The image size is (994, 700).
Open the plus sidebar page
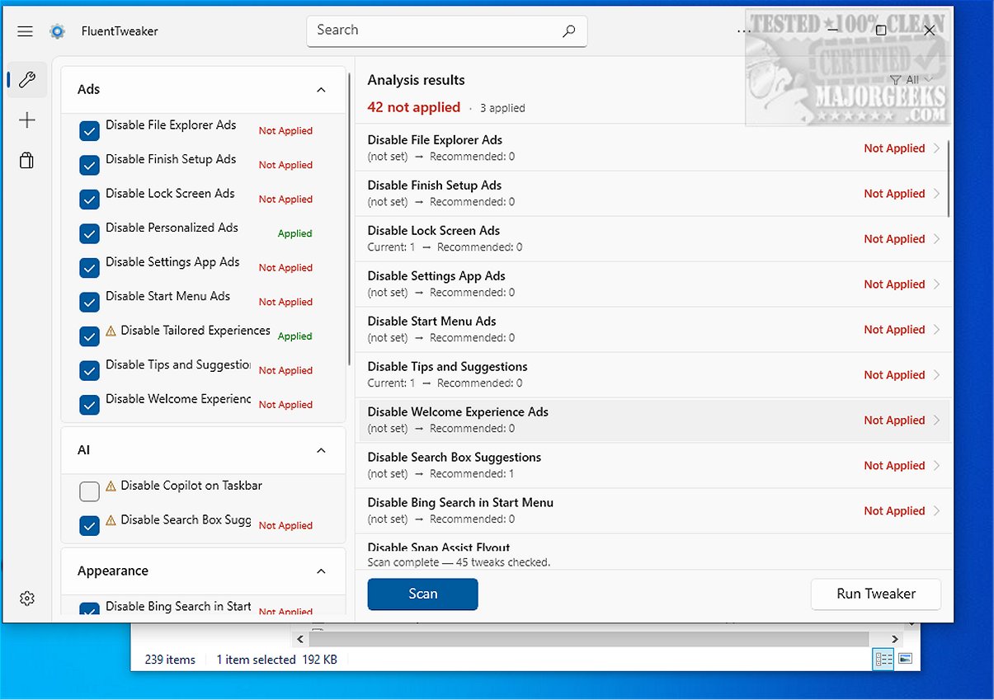[x=27, y=120]
